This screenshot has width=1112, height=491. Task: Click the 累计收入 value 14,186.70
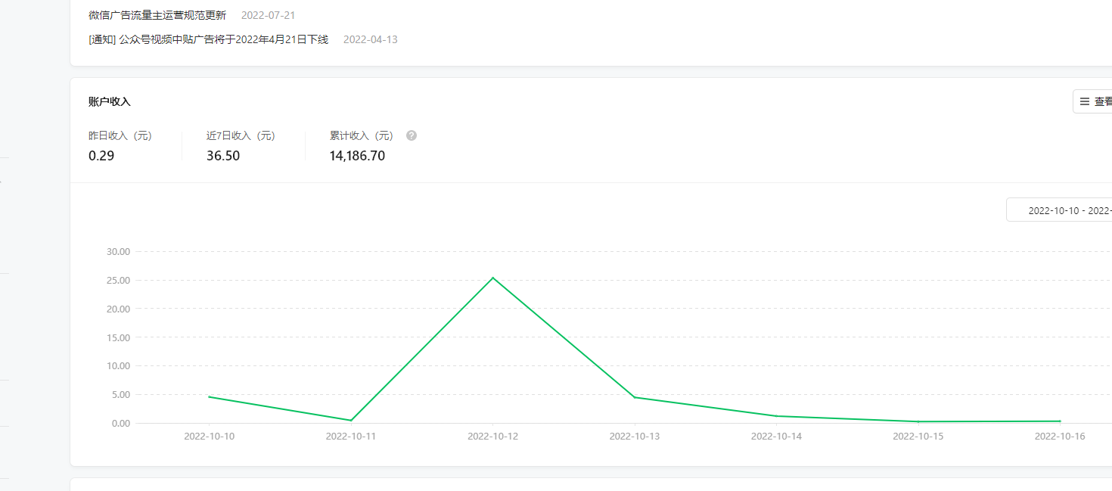click(357, 156)
